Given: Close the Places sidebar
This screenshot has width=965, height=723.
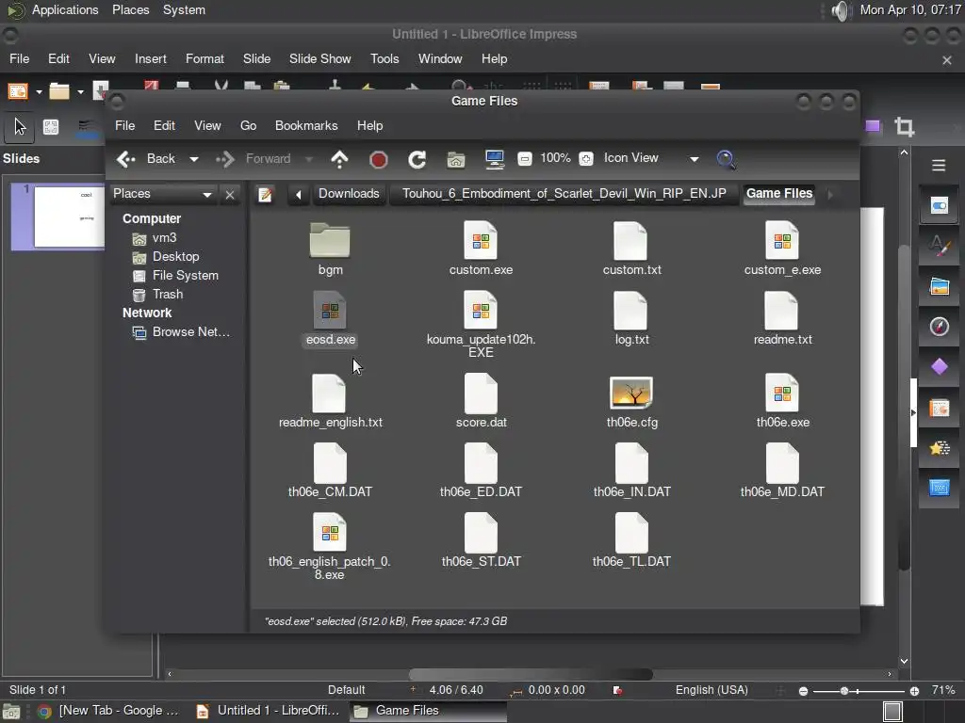Looking at the screenshot, I should click(x=230, y=195).
